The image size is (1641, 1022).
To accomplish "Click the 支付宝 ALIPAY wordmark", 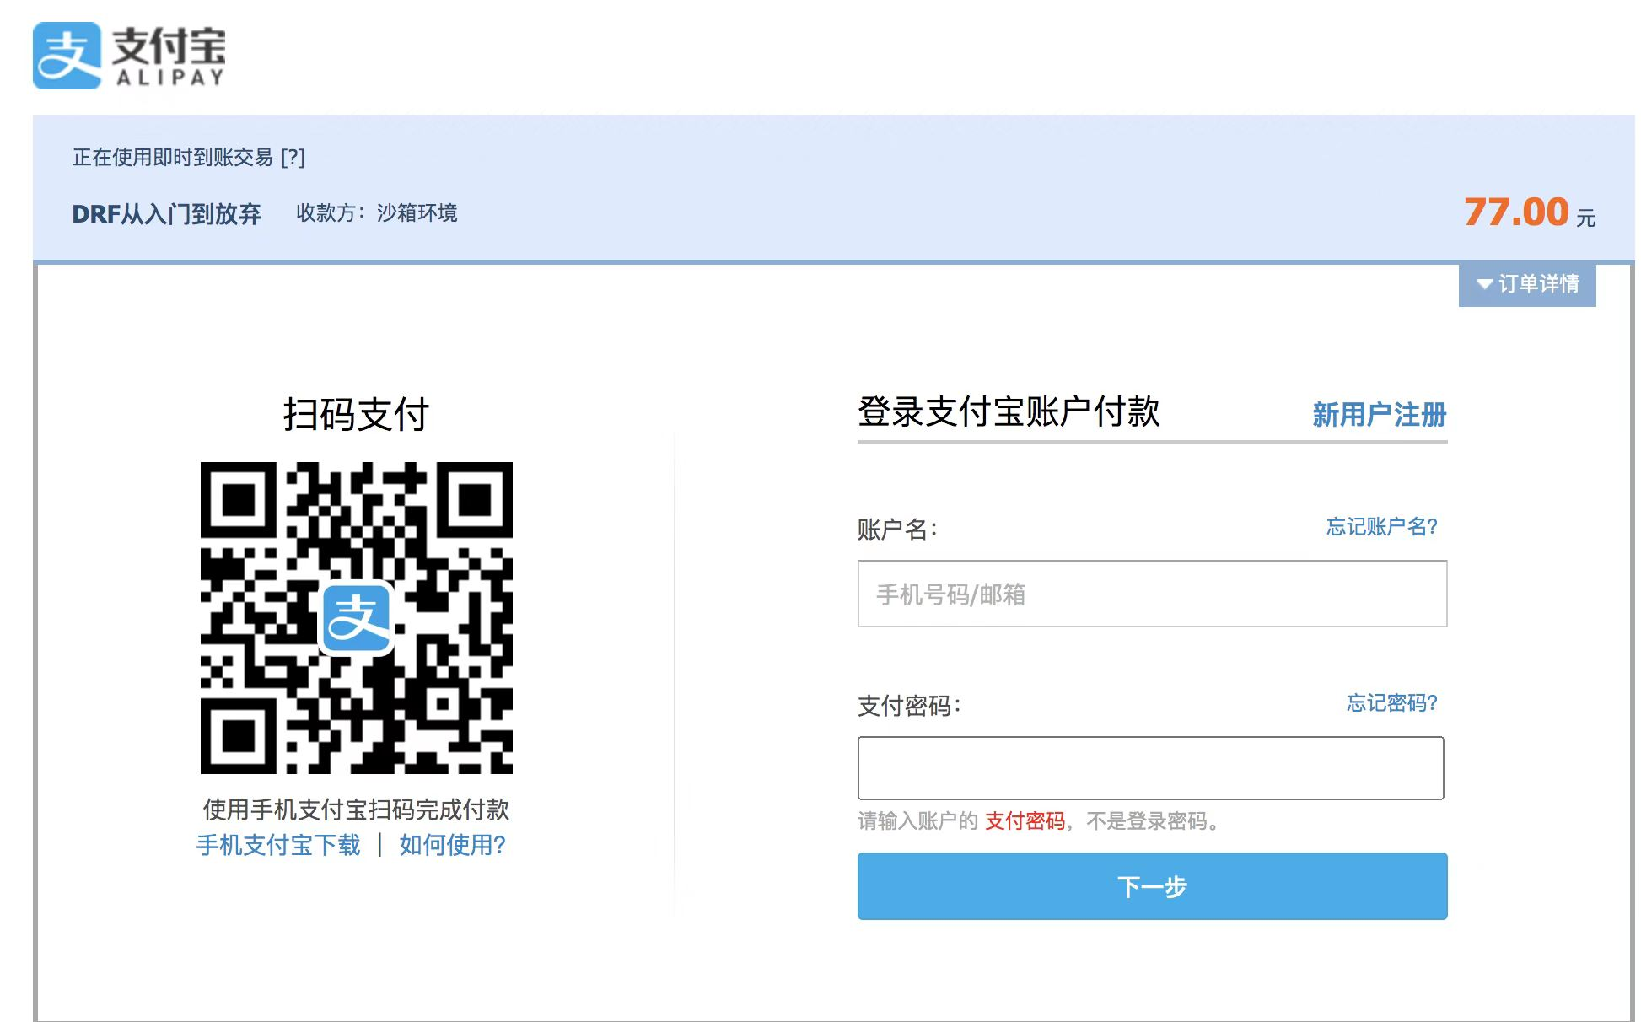I will pyautogui.click(x=169, y=56).
